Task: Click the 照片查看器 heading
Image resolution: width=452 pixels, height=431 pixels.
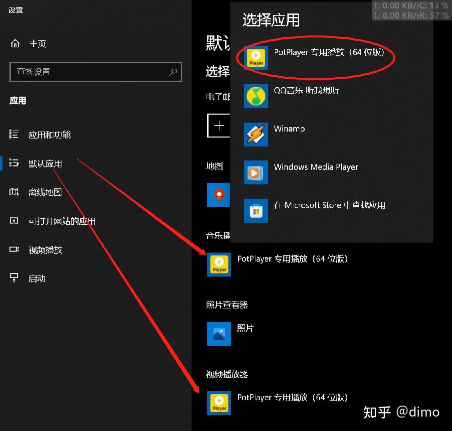Action: [x=227, y=304]
